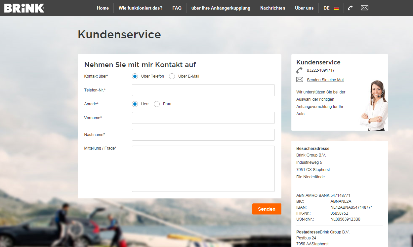413x247 pixels.
Task: Open the Nachrichten menu item
Action: pyautogui.click(x=272, y=8)
